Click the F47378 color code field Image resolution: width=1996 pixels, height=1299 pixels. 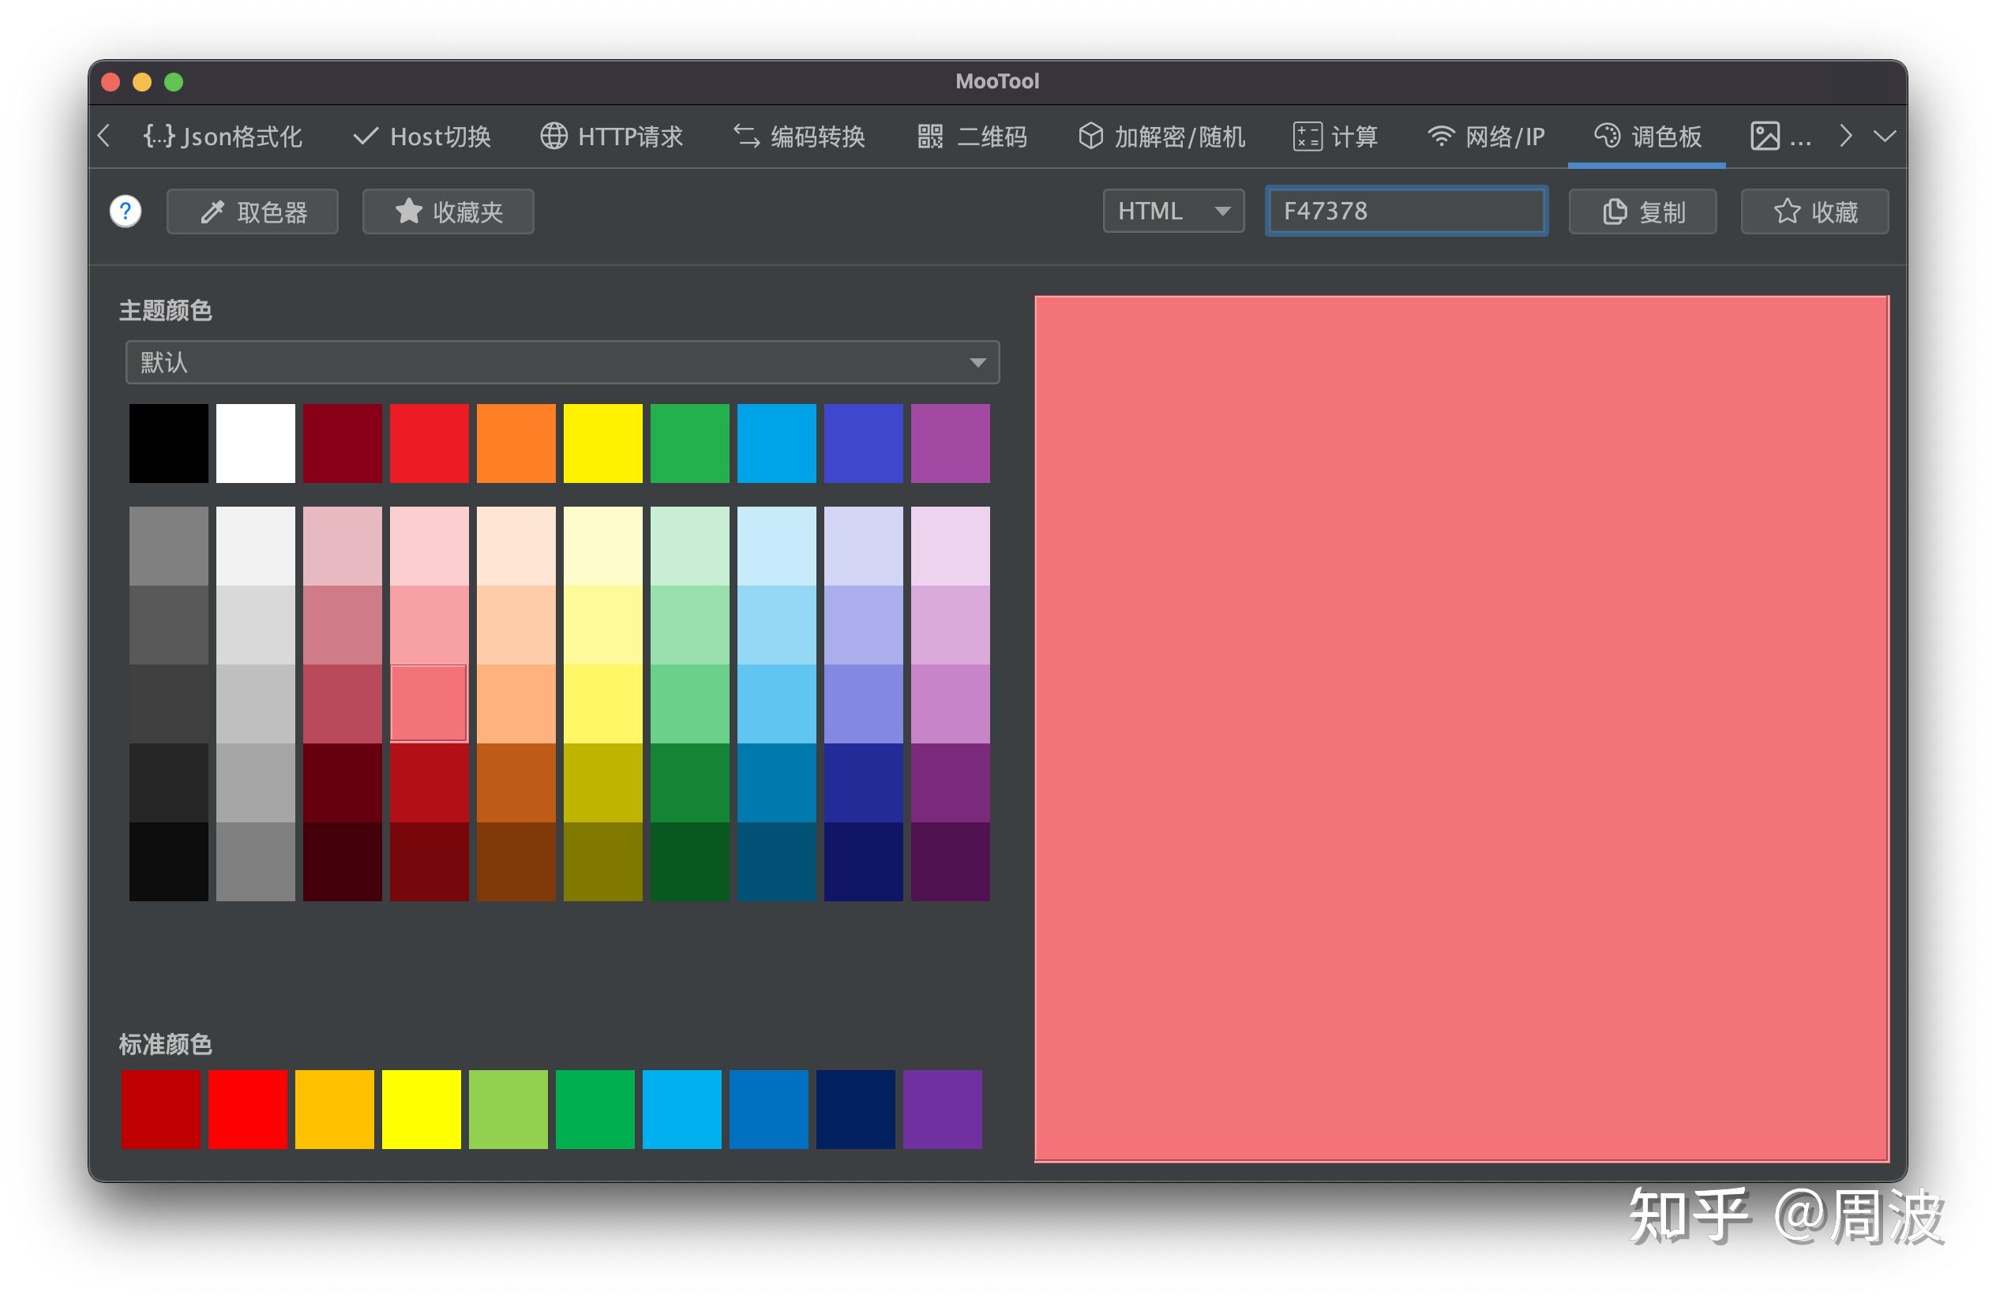(x=1406, y=211)
